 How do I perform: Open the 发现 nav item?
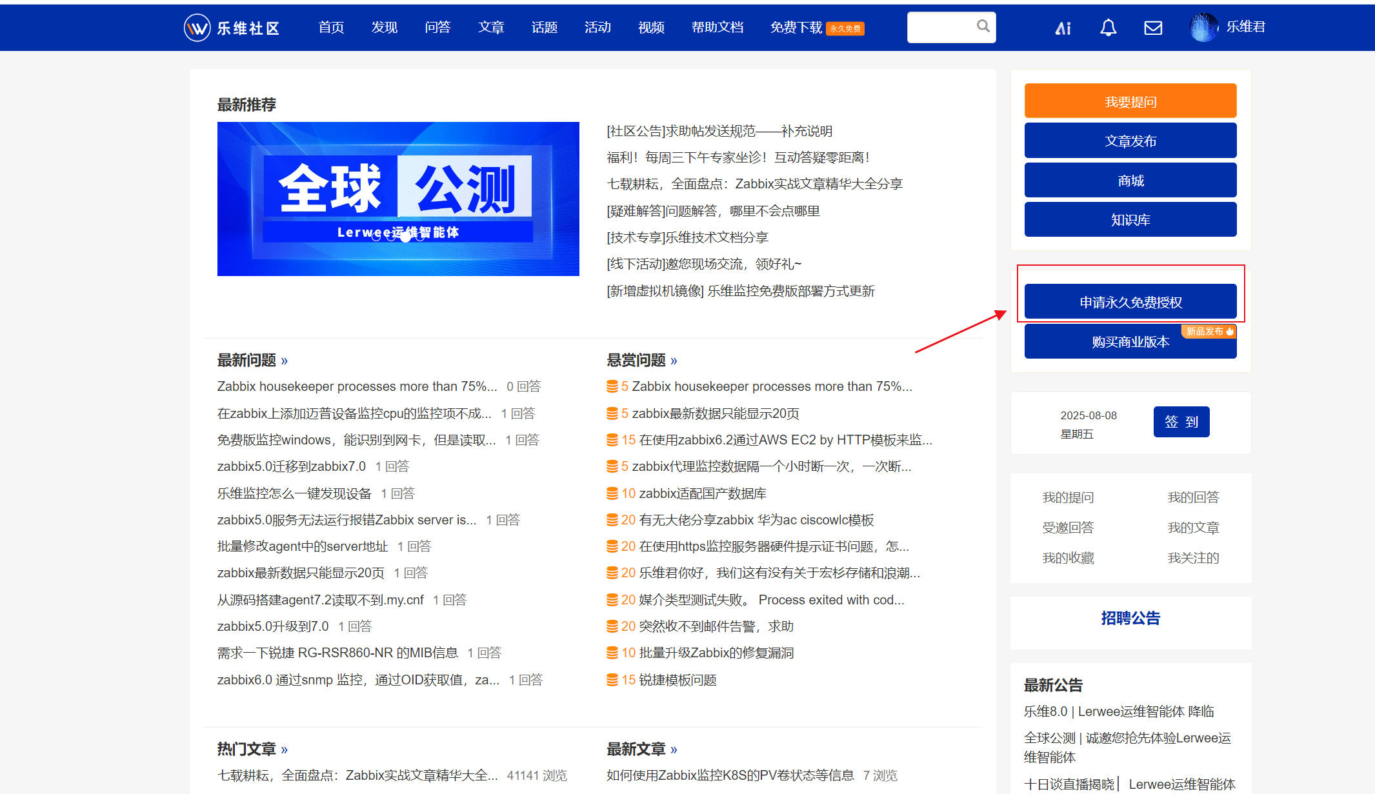pos(385,27)
